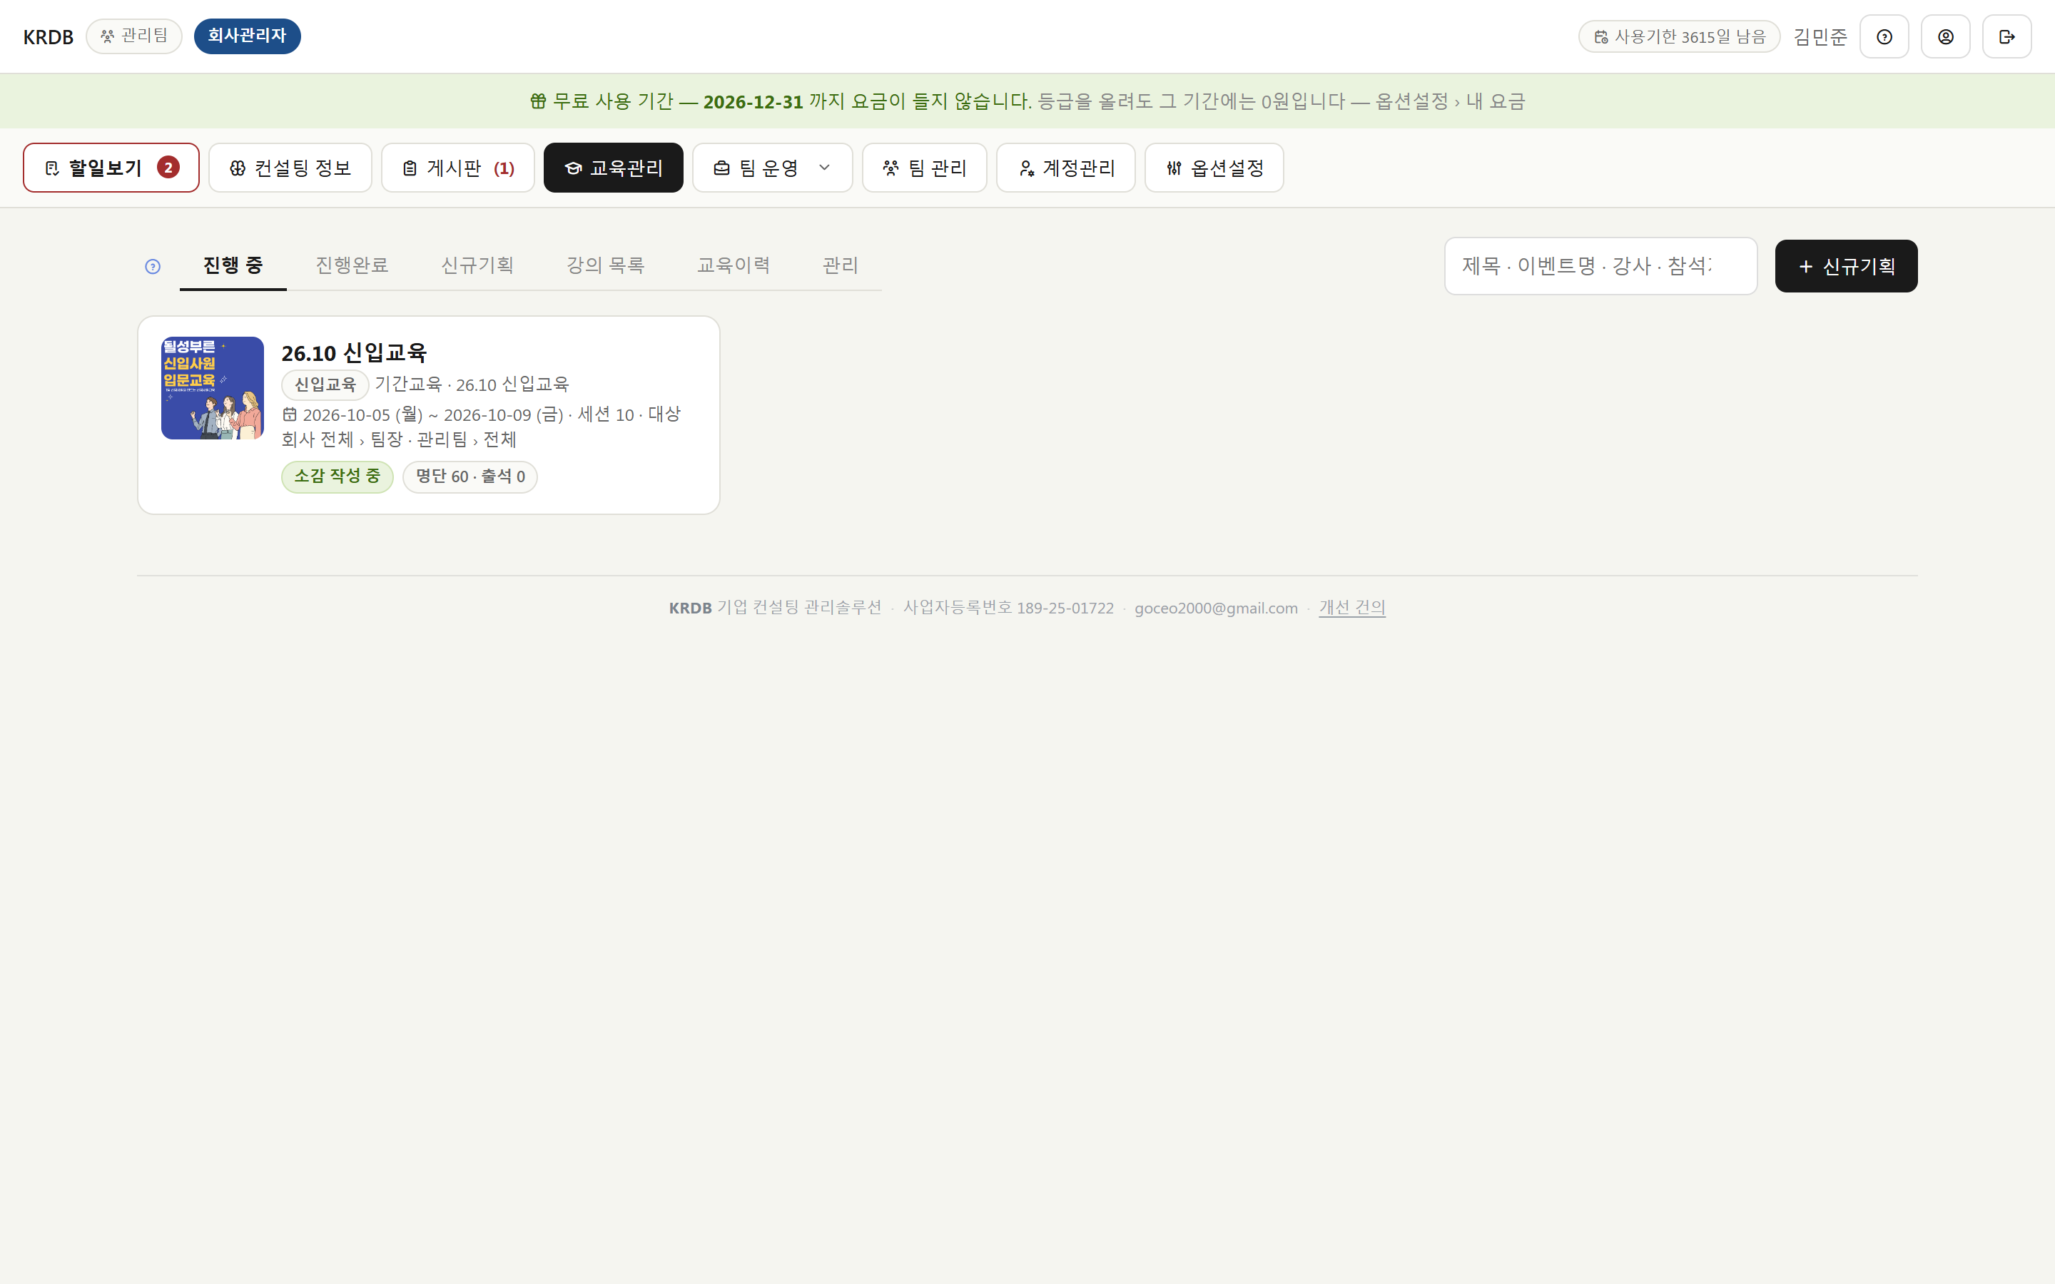Click the 김민준 user name
This screenshot has height=1284, width=2055.
[1820, 36]
